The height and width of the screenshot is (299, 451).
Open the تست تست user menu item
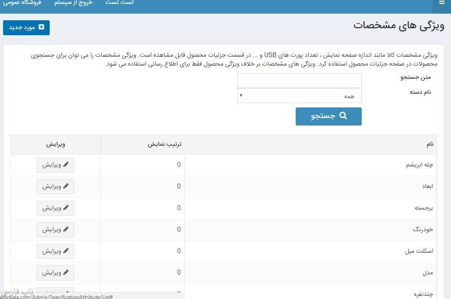coord(120,3)
